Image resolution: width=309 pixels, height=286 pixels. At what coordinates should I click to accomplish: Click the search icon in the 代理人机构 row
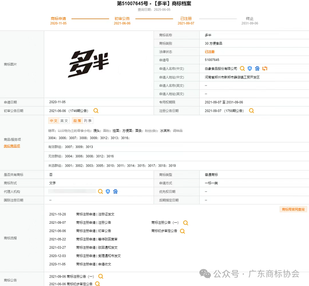coord(100,191)
